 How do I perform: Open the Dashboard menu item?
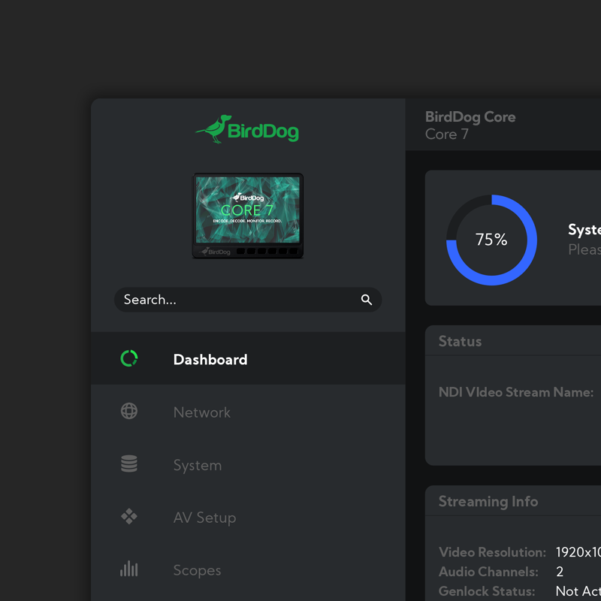pos(248,358)
